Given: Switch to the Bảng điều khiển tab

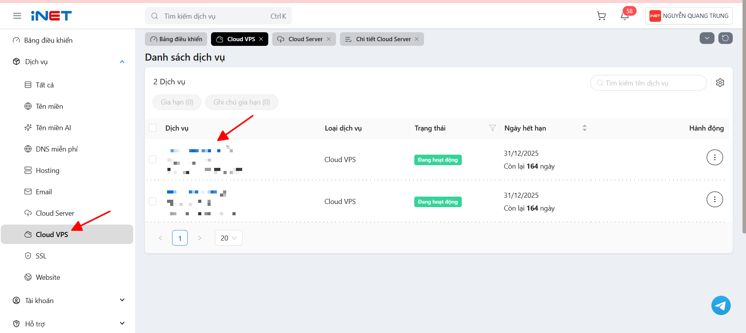Looking at the screenshot, I should [176, 39].
